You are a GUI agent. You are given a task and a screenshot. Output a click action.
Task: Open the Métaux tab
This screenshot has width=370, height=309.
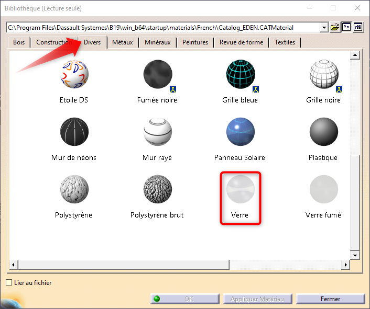click(x=122, y=42)
